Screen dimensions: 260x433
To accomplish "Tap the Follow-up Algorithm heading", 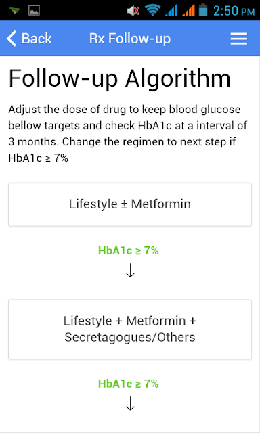I will click(120, 78).
